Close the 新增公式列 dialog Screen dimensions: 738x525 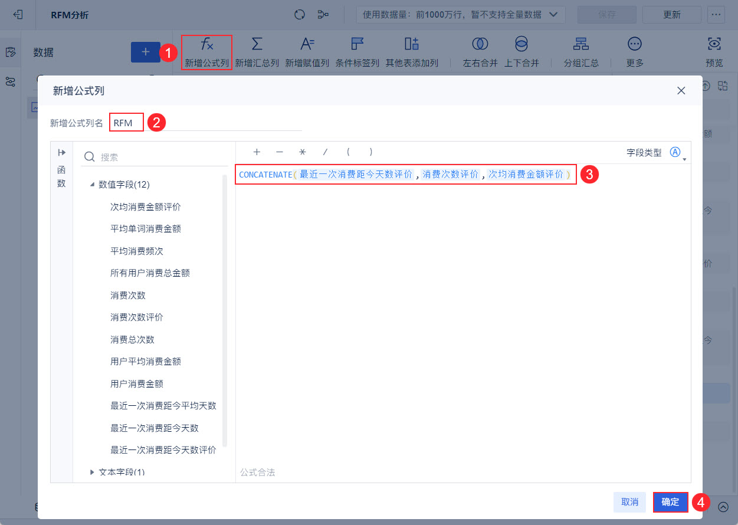[x=681, y=90]
